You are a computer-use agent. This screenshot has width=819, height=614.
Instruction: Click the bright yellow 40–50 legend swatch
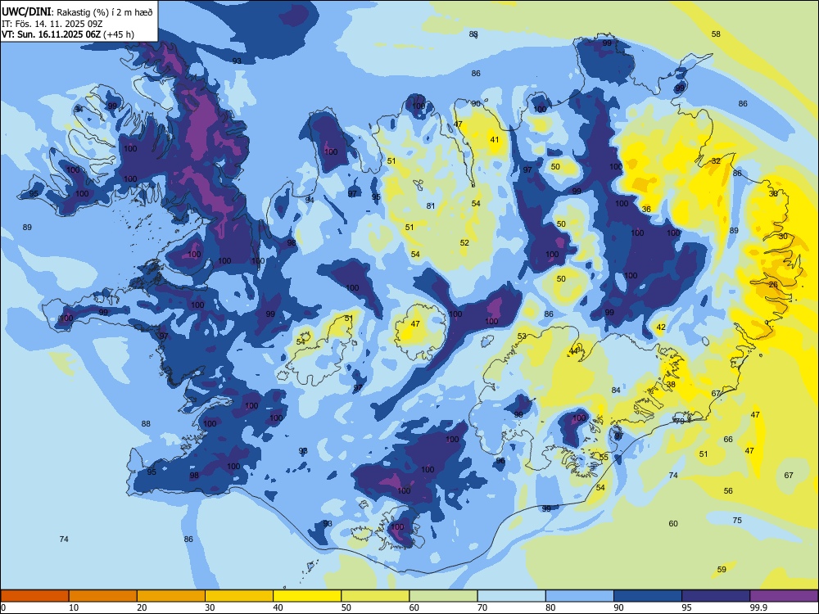[x=307, y=596]
